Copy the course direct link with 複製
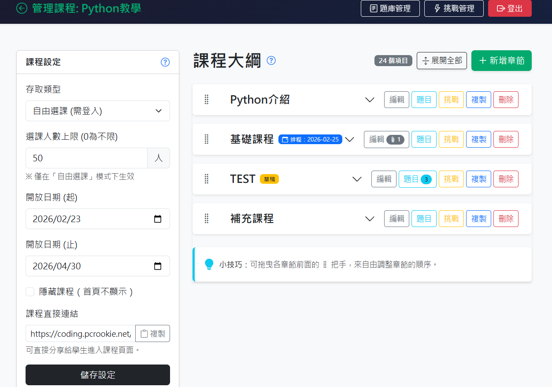The width and height of the screenshot is (552, 387). point(152,334)
